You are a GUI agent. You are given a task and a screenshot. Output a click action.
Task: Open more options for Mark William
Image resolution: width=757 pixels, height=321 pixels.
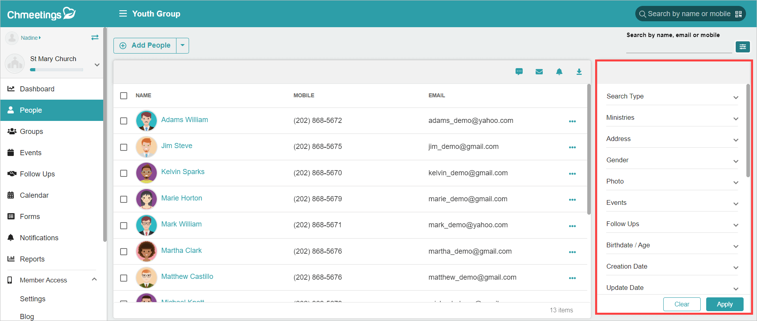coord(572,226)
